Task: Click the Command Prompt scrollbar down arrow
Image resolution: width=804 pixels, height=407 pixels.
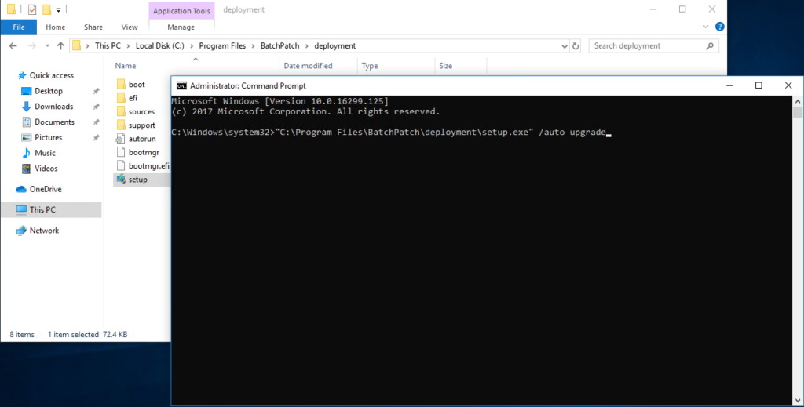Action: coord(798,401)
